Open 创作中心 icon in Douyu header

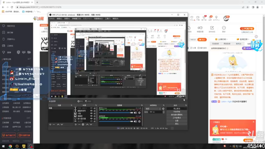pos(216,17)
